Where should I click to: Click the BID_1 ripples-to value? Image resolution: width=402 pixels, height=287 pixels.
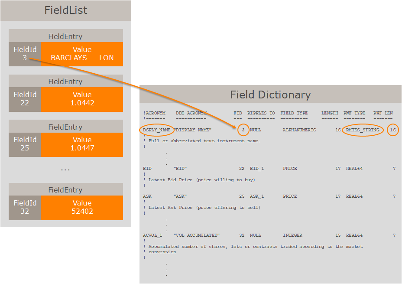click(257, 169)
